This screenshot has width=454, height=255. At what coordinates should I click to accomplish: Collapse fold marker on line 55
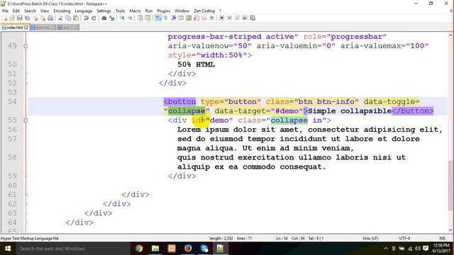[x=26, y=120]
